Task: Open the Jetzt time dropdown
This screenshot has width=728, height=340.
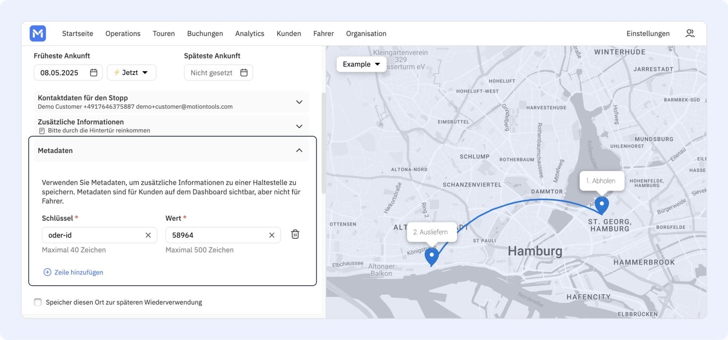Action: 132,72
